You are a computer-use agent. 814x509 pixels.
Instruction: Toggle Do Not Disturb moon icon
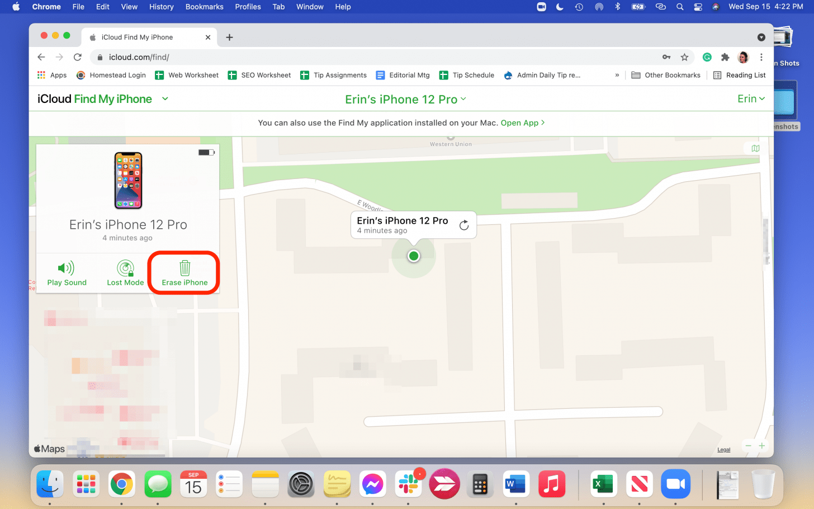click(x=560, y=7)
